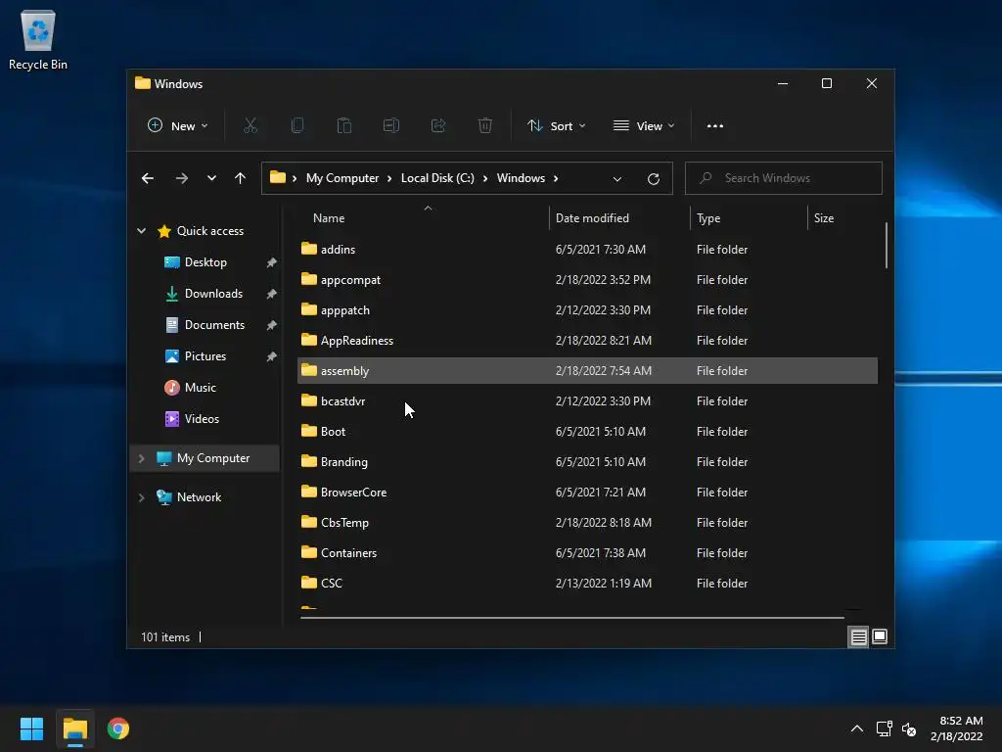Refresh the Windows folder view
Screen dimensions: 1002x752
click(x=653, y=178)
